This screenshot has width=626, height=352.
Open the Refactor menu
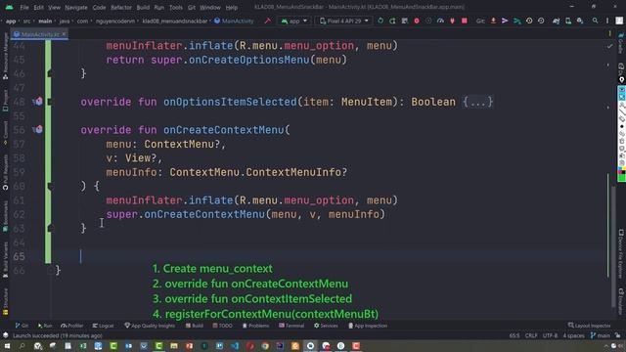tap(121, 7)
